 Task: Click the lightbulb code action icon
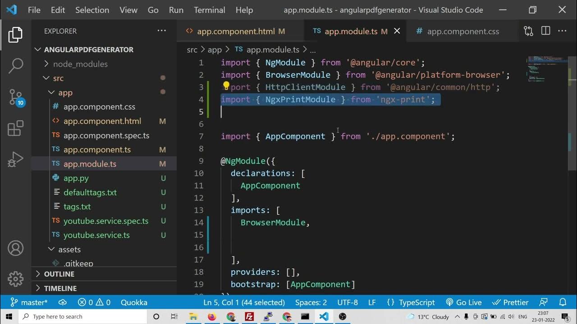[226, 86]
